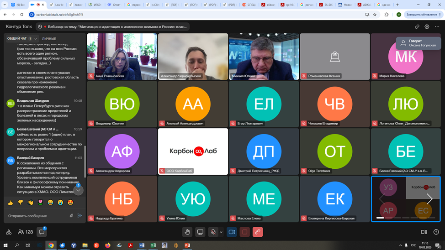Screen dimensions: 445x250
Task: Go to the next participants page
Action: click(x=429, y=198)
